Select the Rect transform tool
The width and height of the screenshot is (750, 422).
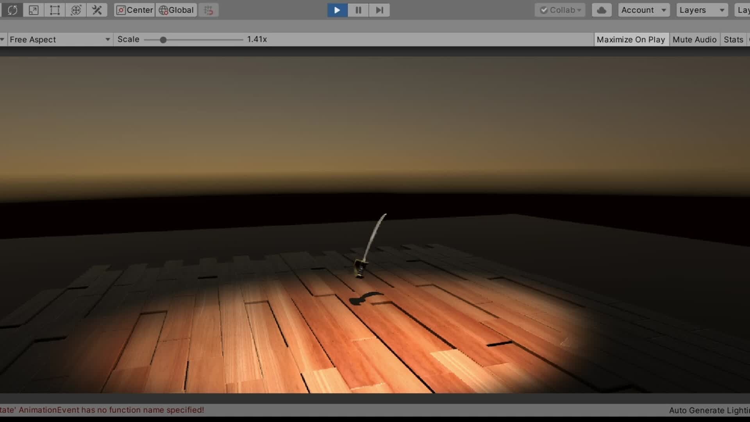pos(55,10)
